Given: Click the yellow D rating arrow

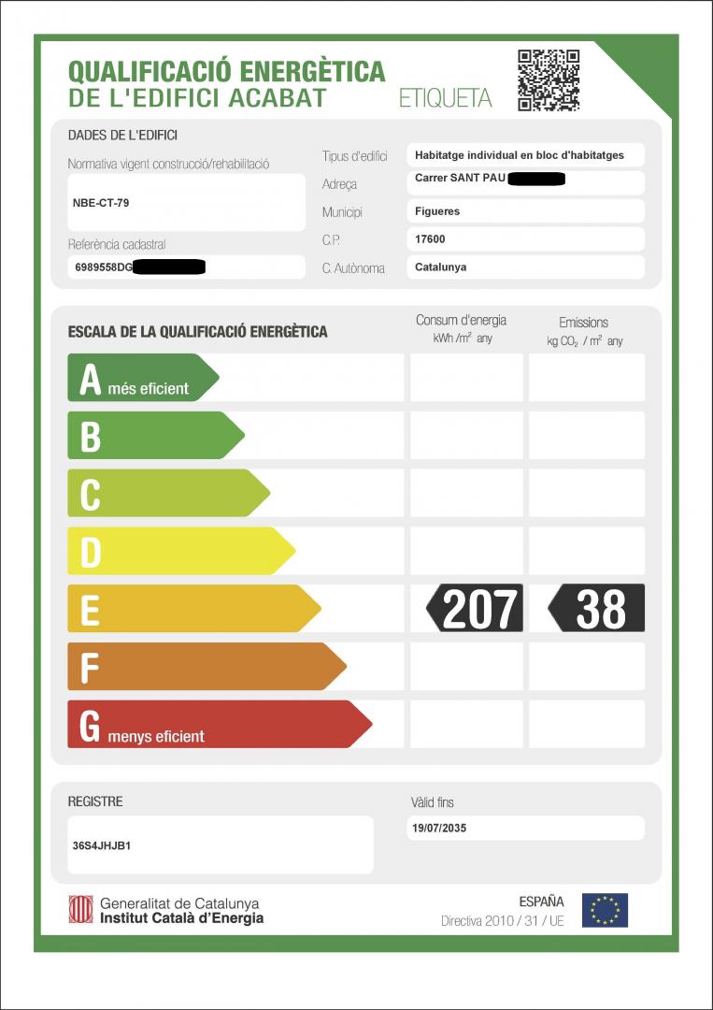Looking at the screenshot, I should coord(179,551).
